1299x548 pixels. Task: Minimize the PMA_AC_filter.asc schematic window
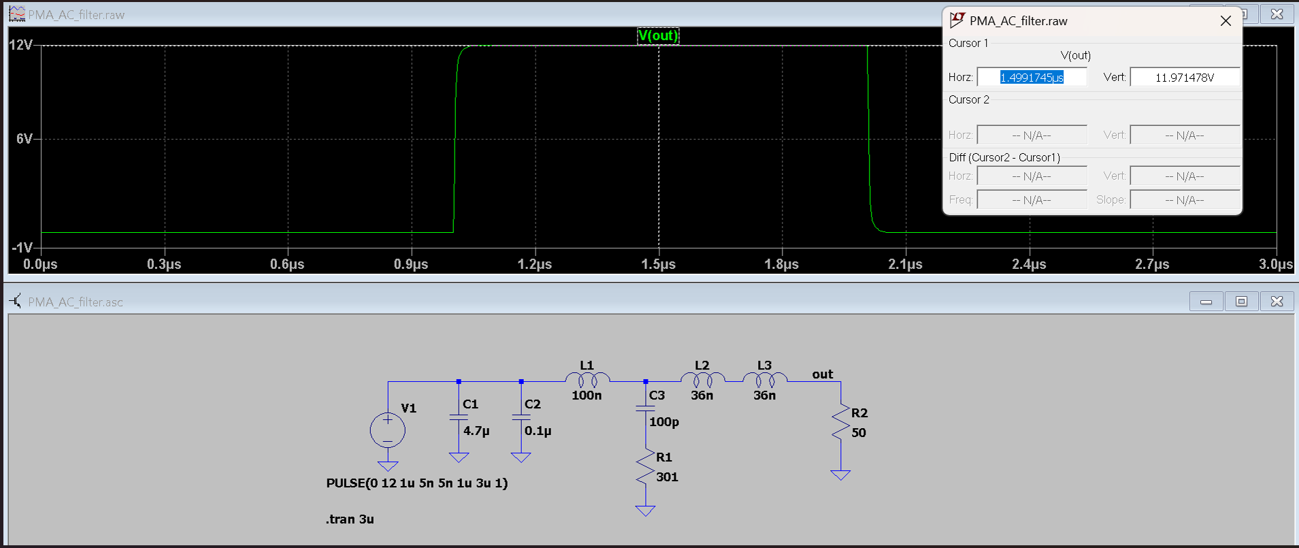pos(1206,301)
